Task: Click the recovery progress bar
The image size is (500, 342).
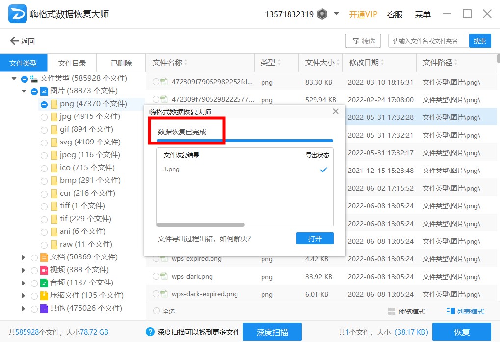Action: [x=245, y=141]
